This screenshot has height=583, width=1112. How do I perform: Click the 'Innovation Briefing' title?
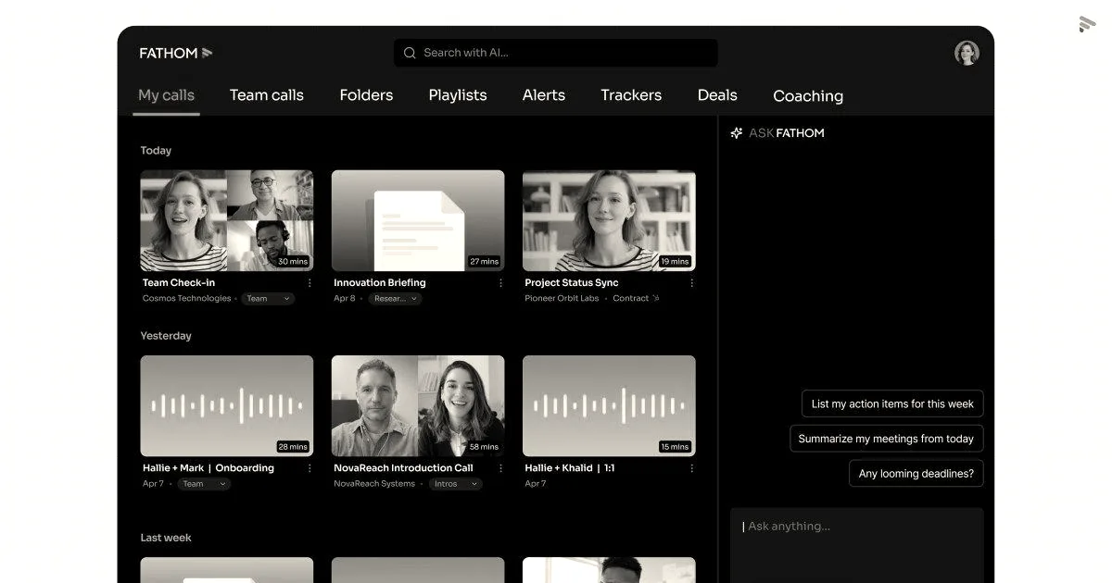(x=380, y=283)
